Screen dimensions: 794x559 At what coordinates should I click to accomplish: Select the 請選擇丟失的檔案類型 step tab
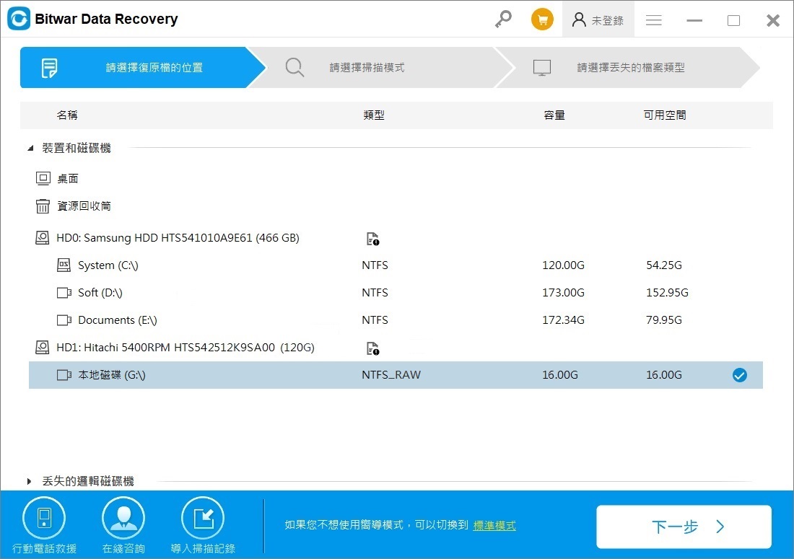click(630, 68)
